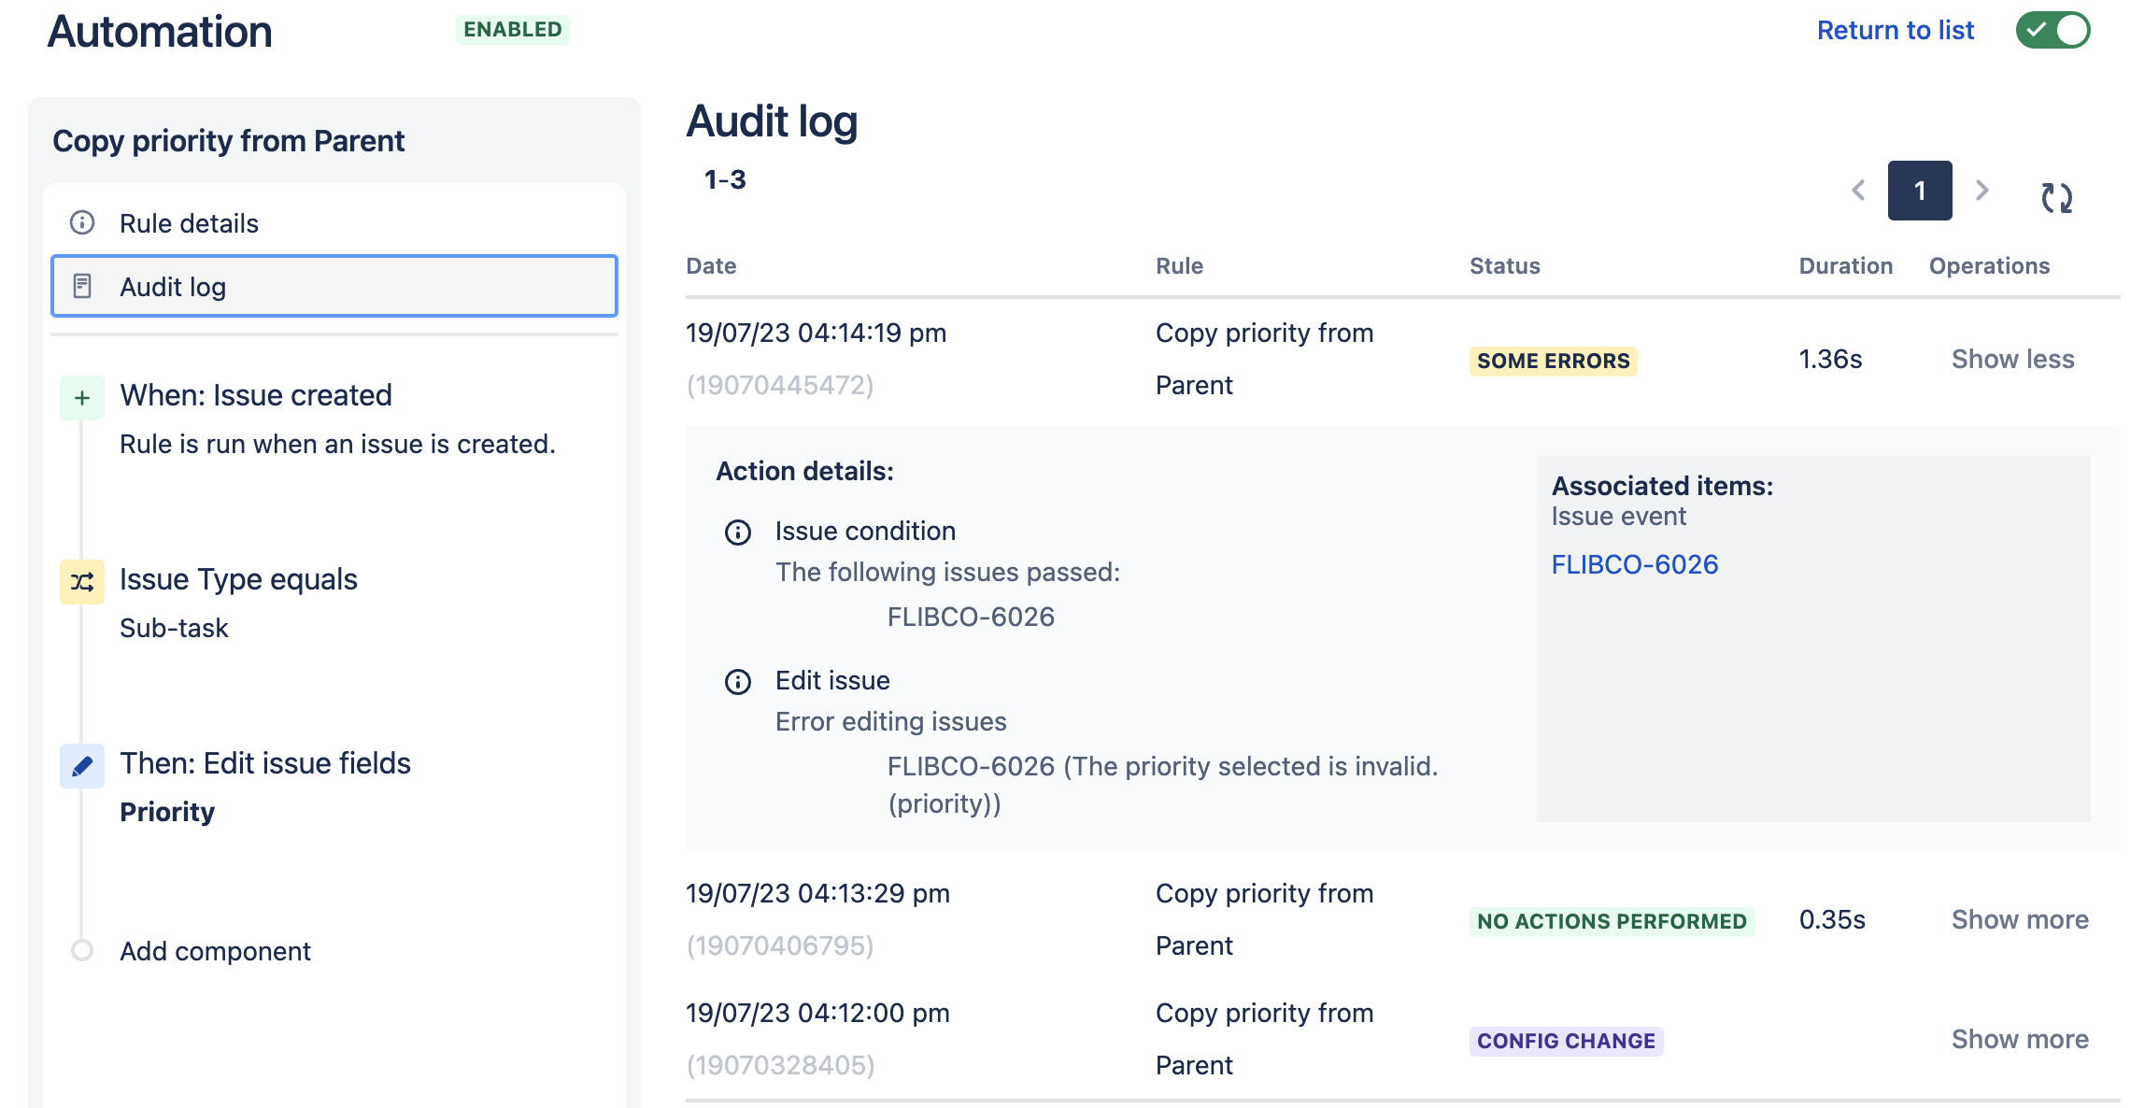Click Return to list link
Viewport: 2145px width, 1108px height.
(1895, 30)
